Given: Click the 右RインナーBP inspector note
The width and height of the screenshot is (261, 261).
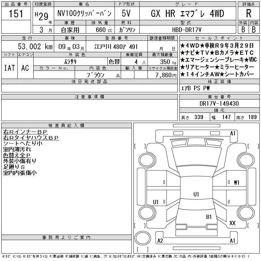Looking at the screenshot, I should tap(25, 132).
